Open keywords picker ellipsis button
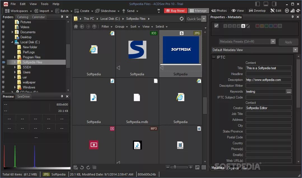Viewport: 302px width, 178px height. [x=289, y=92]
